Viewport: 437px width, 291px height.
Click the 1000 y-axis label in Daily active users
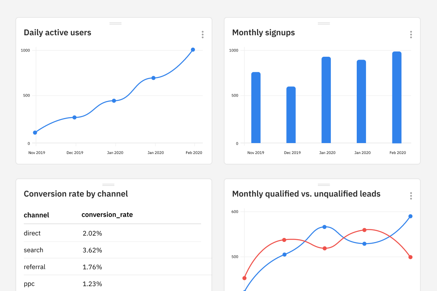pyautogui.click(x=26, y=50)
